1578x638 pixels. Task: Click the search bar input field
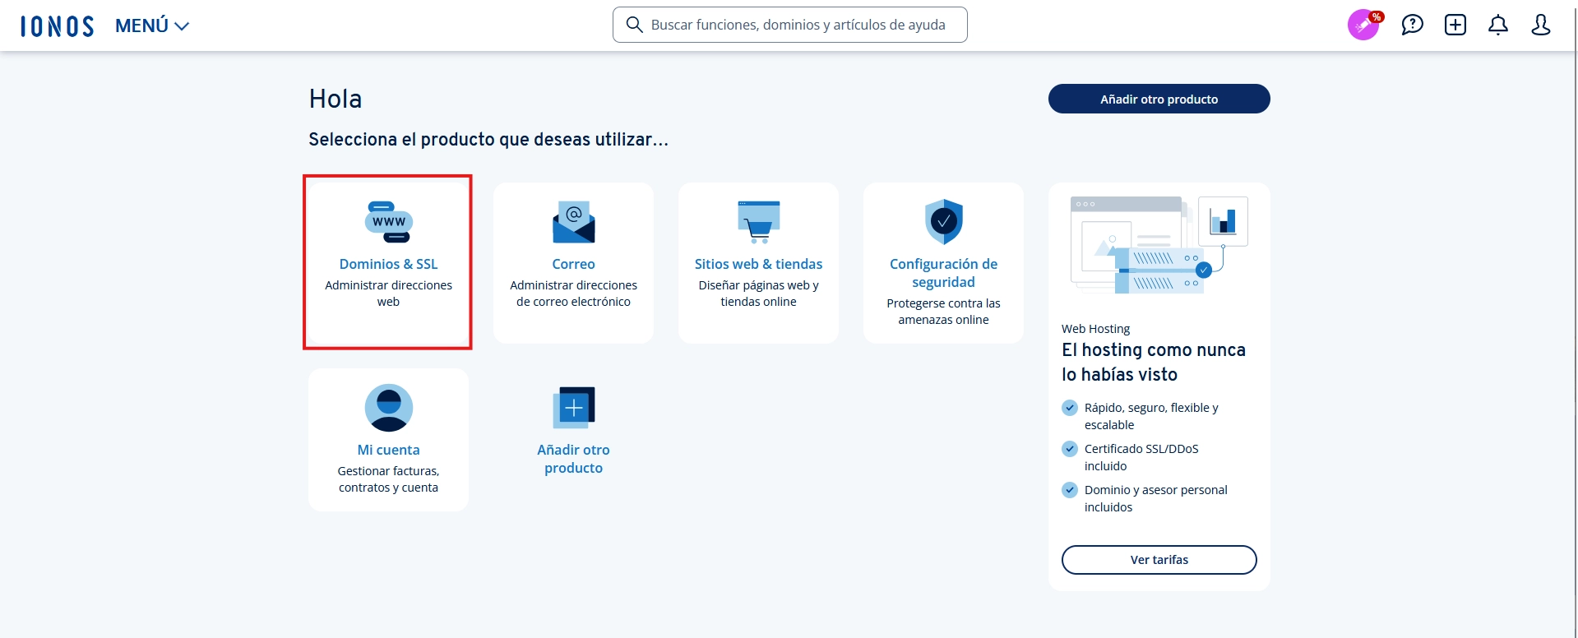pyautogui.click(x=798, y=25)
